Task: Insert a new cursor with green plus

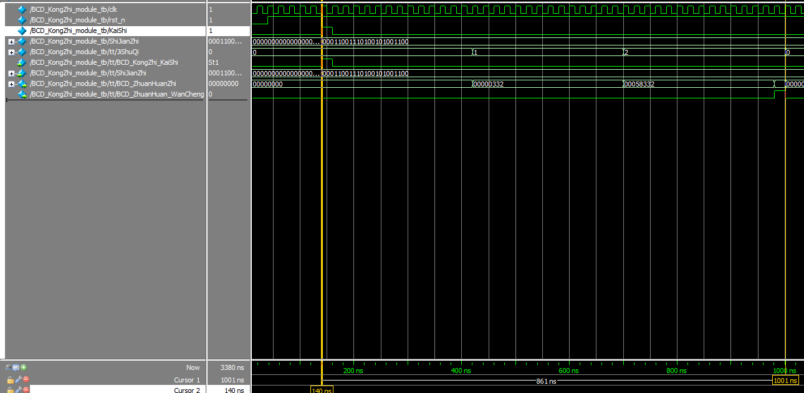Action: (x=24, y=367)
